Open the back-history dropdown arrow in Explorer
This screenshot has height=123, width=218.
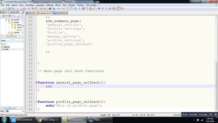point(6,16)
